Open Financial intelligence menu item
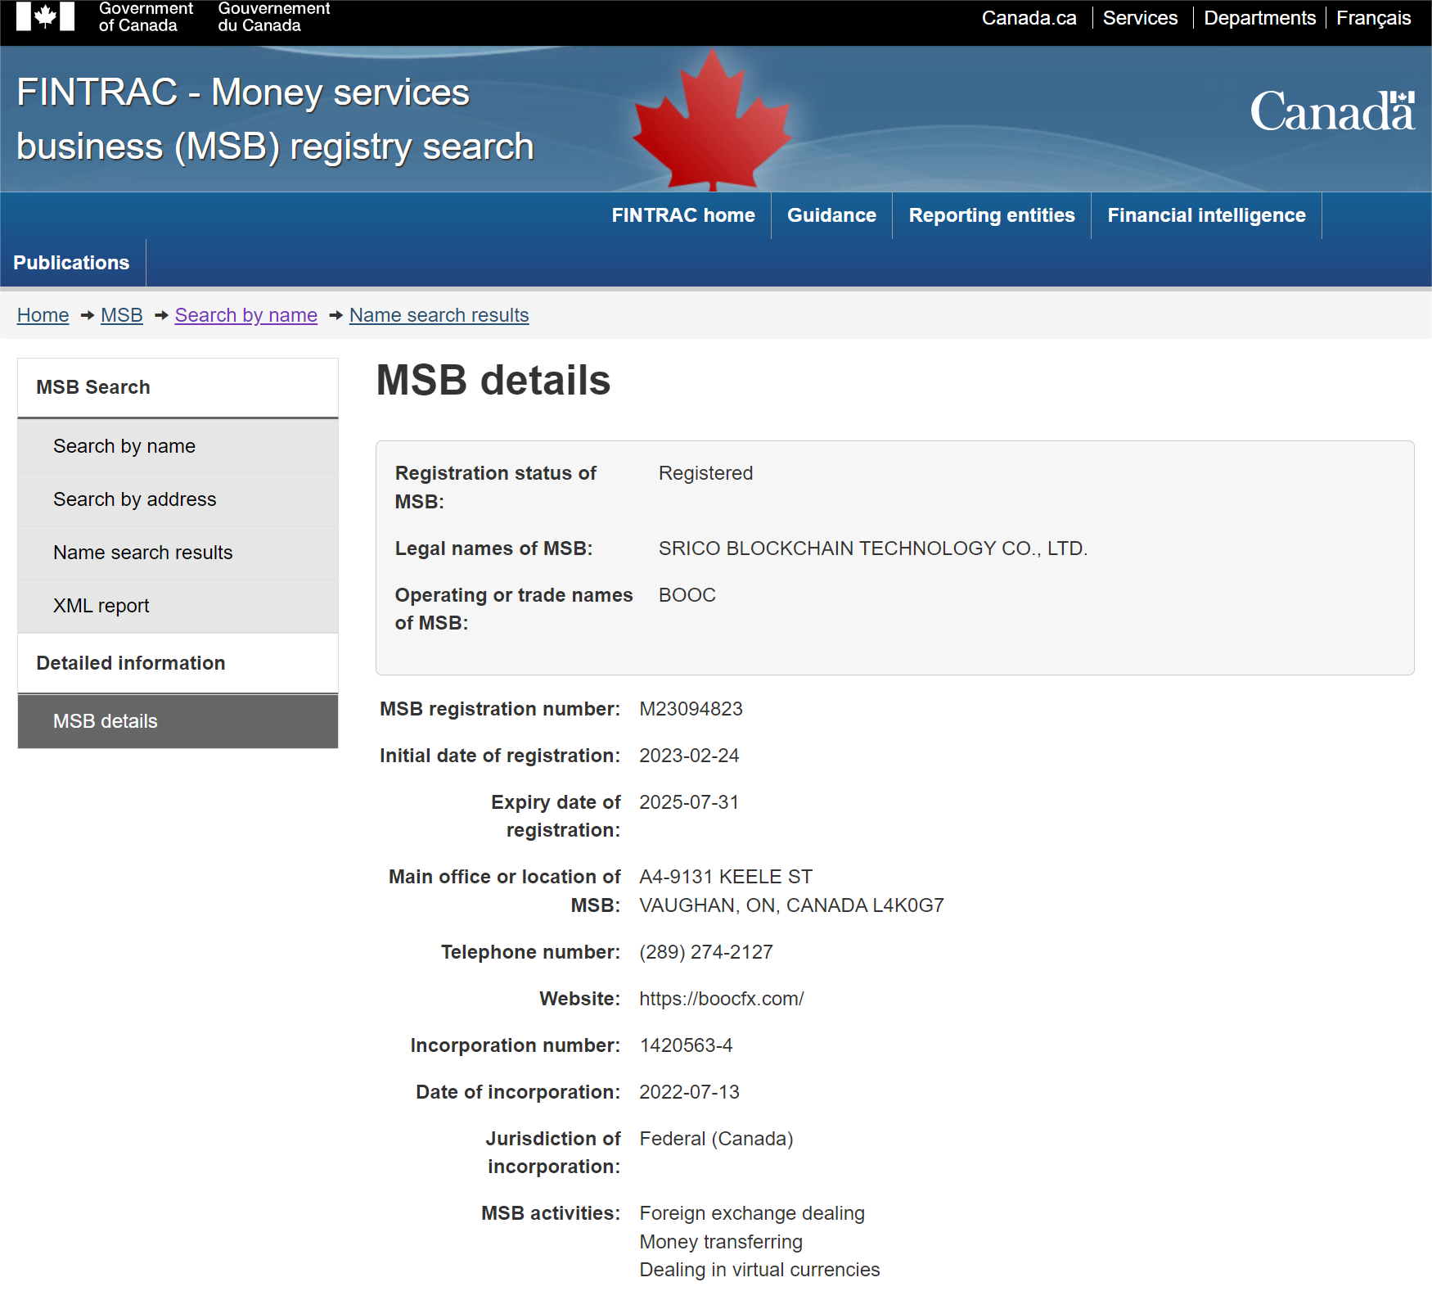Viewport: 1432px width, 1291px height. 1206,215
